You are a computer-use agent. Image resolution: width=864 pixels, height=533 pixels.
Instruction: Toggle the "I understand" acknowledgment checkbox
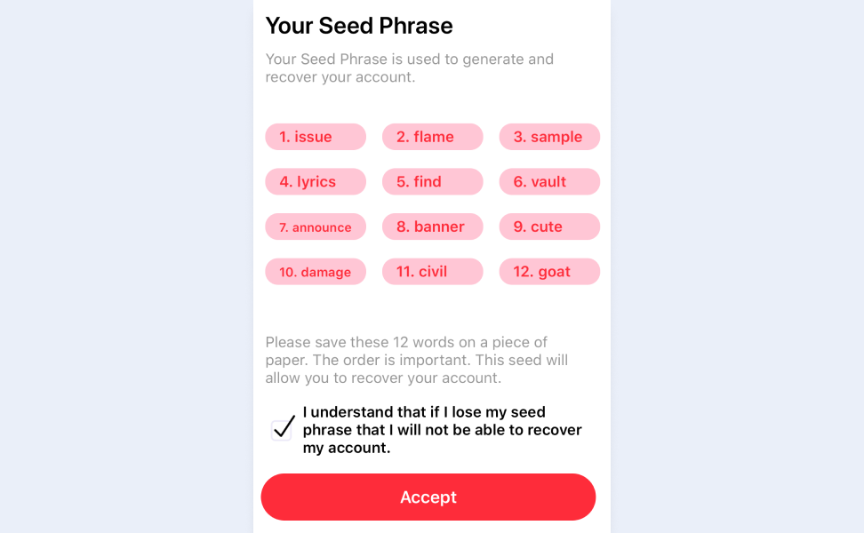click(282, 429)
